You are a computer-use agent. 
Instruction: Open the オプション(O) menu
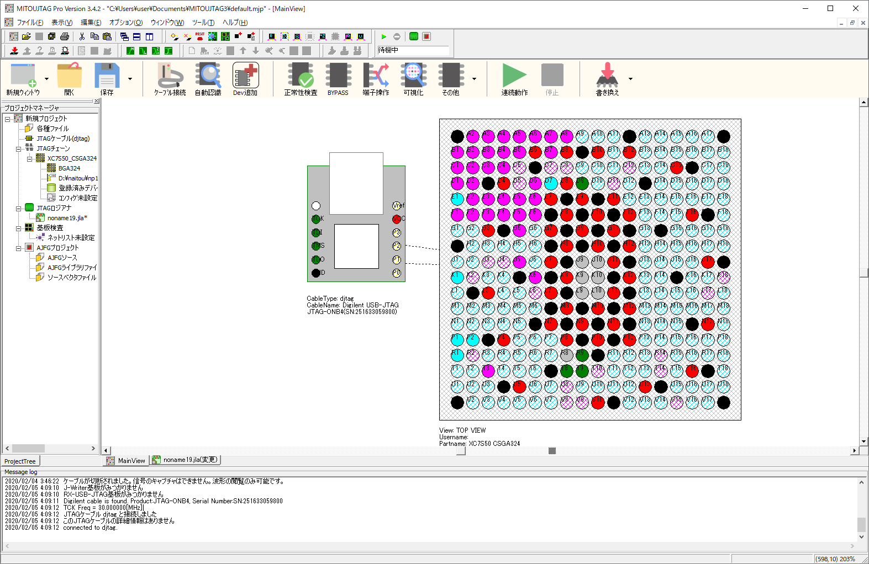(x=125, y=23)
